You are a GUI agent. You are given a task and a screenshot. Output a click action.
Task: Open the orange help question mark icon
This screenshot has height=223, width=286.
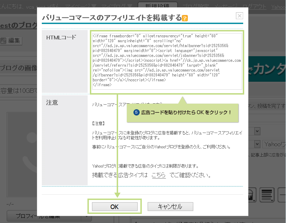pyautogui.click(x=185, y=18)
